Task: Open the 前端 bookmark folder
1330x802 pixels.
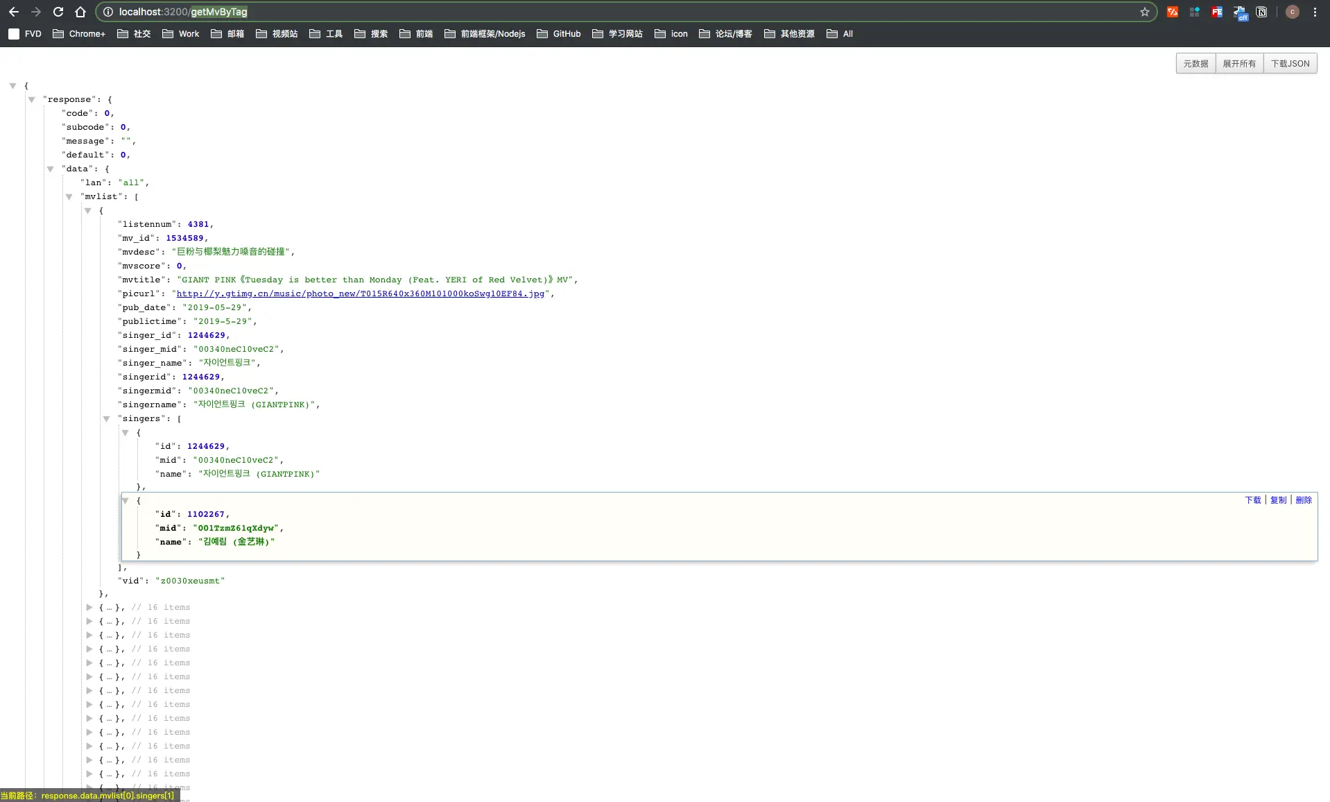Action: [x=416, y=33]
